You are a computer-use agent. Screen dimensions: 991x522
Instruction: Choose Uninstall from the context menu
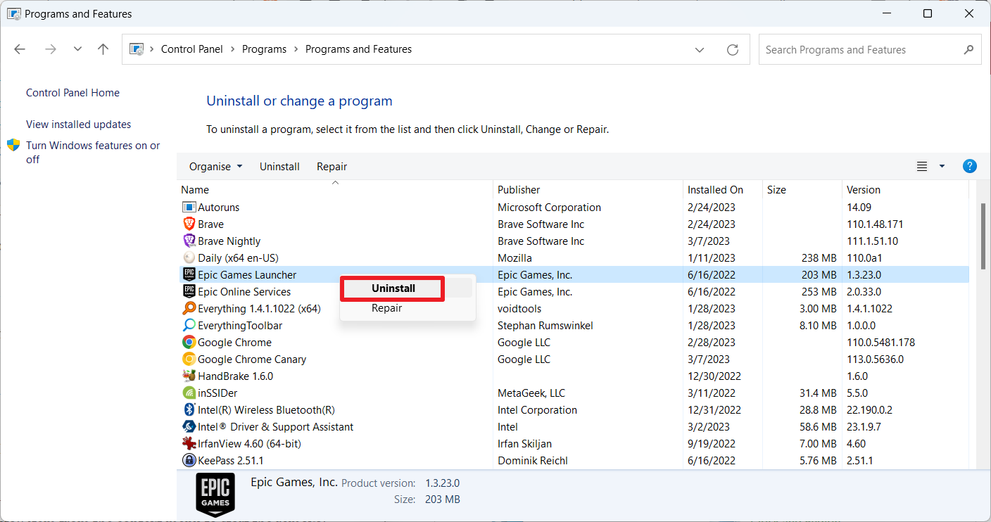coord(393,288)
